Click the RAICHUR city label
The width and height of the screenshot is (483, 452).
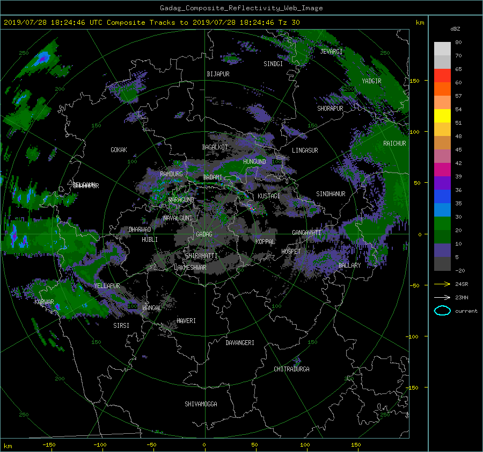394,144
